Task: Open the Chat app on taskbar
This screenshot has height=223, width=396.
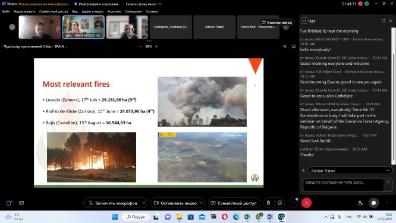Action: tap(168, 217)
